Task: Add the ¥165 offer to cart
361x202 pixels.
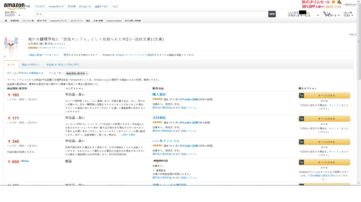Action: [x=324, y=96]
